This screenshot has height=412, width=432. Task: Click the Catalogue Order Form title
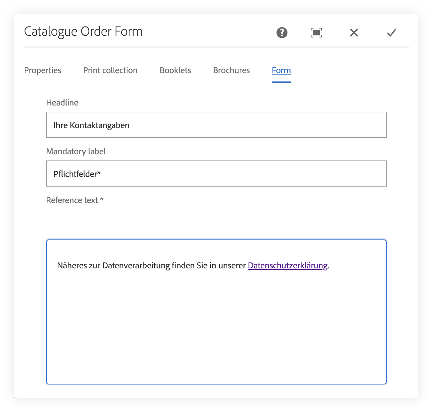83,32
